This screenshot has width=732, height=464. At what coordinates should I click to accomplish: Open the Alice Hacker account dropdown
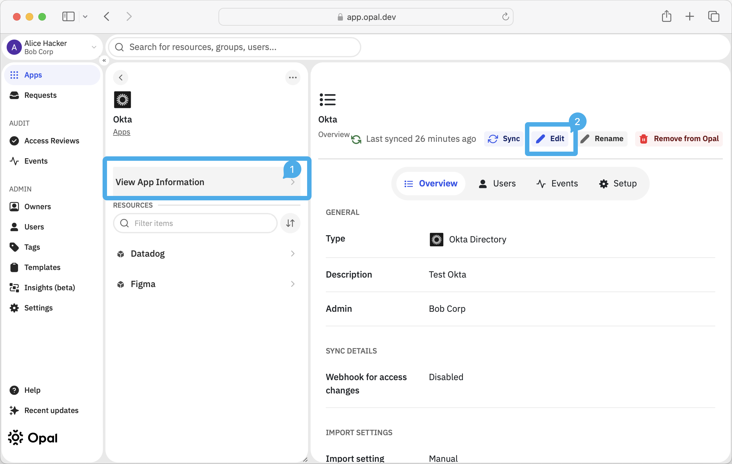click(x=52, y=47)
